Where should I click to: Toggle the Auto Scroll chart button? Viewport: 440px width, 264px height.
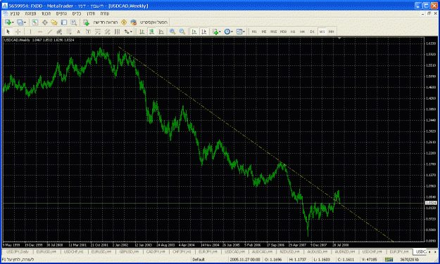point(194,32)
